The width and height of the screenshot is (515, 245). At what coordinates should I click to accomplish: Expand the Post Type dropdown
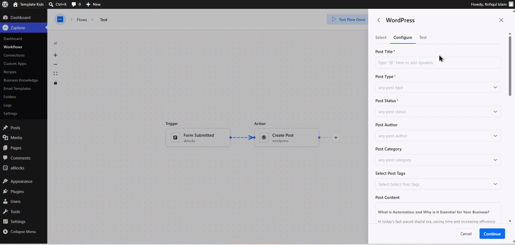coord(438,87)
